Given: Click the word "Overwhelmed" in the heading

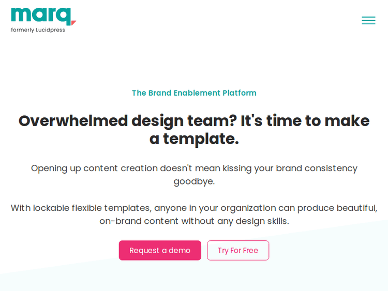Looking at the screenshot, I should pyautogui.click(x=72, y=121).
